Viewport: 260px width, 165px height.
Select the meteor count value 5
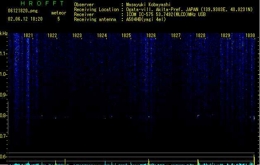(59, 19)
